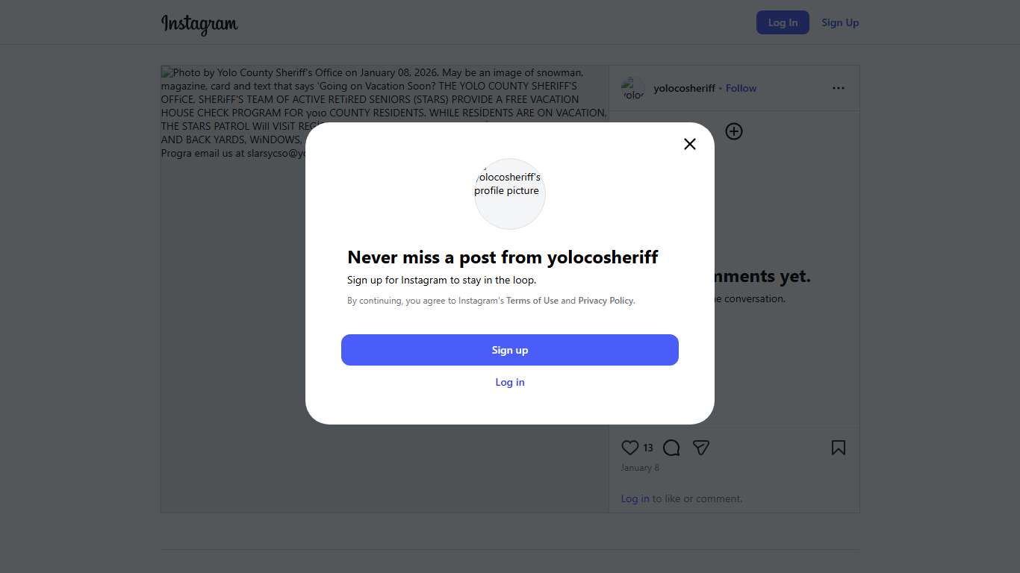
Task: Click yolocosheriff's profile picture in modal
Action: tap(510, 193)
